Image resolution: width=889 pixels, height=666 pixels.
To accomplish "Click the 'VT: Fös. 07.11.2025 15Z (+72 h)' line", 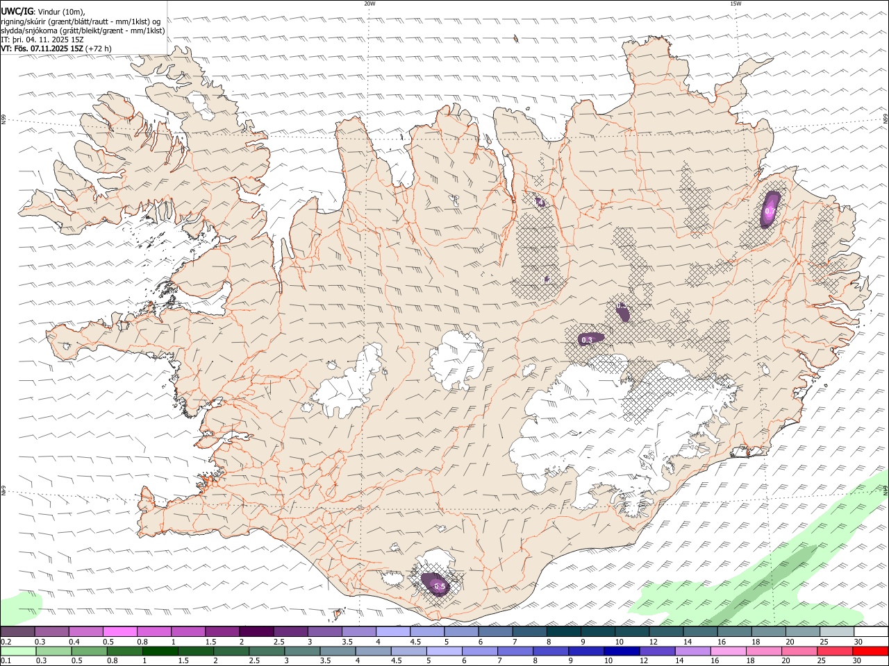I will coord(57,49).
